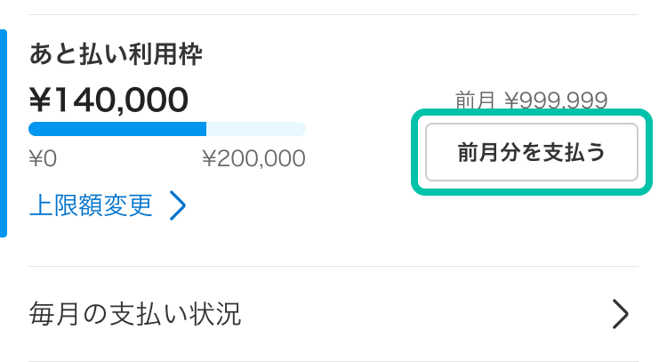Screen dimensions: 667x362
Task: Click the yen symbol in ¥200,000
Action: click(x=209, y=159)
